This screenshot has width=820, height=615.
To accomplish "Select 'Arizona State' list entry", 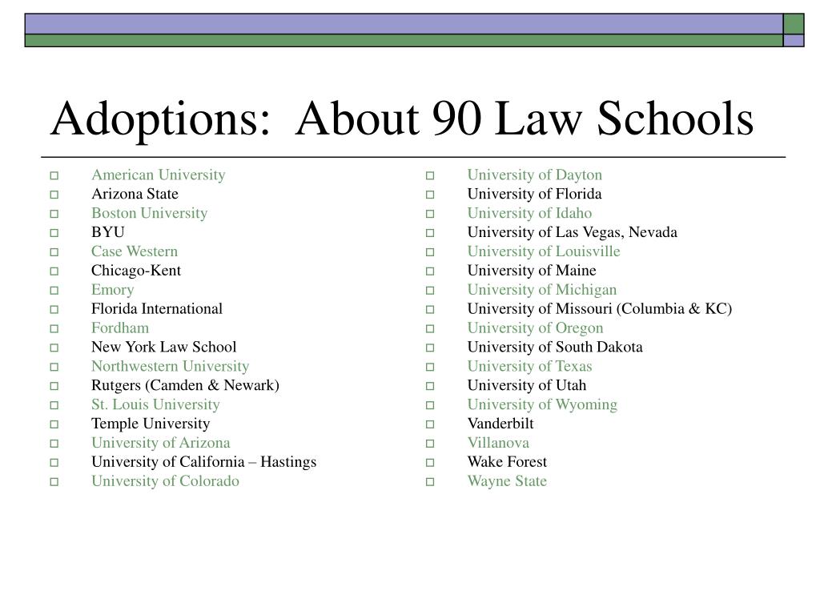I will tap(135, 194).
